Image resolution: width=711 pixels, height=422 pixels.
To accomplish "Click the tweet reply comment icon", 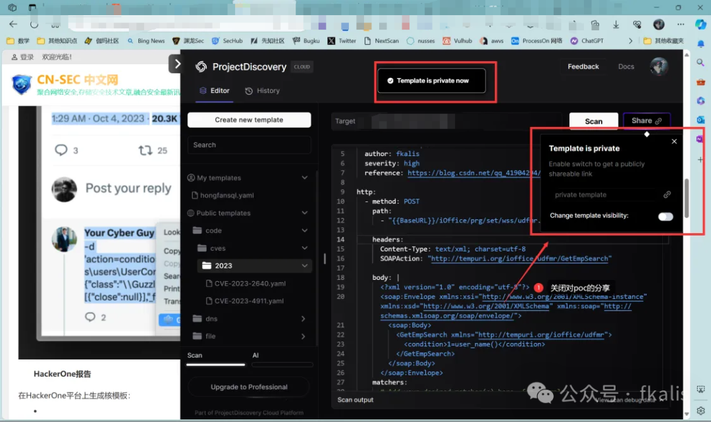I will point(61,150).
